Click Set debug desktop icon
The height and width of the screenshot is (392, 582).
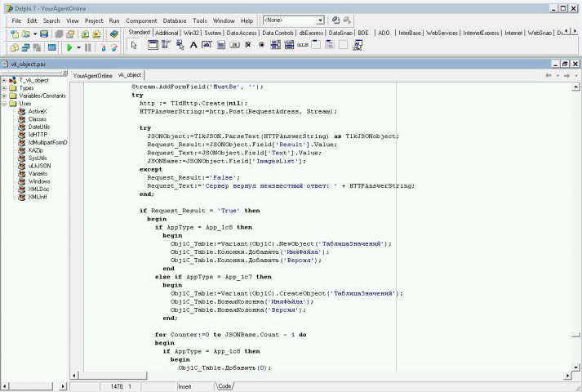coord(347,20)
